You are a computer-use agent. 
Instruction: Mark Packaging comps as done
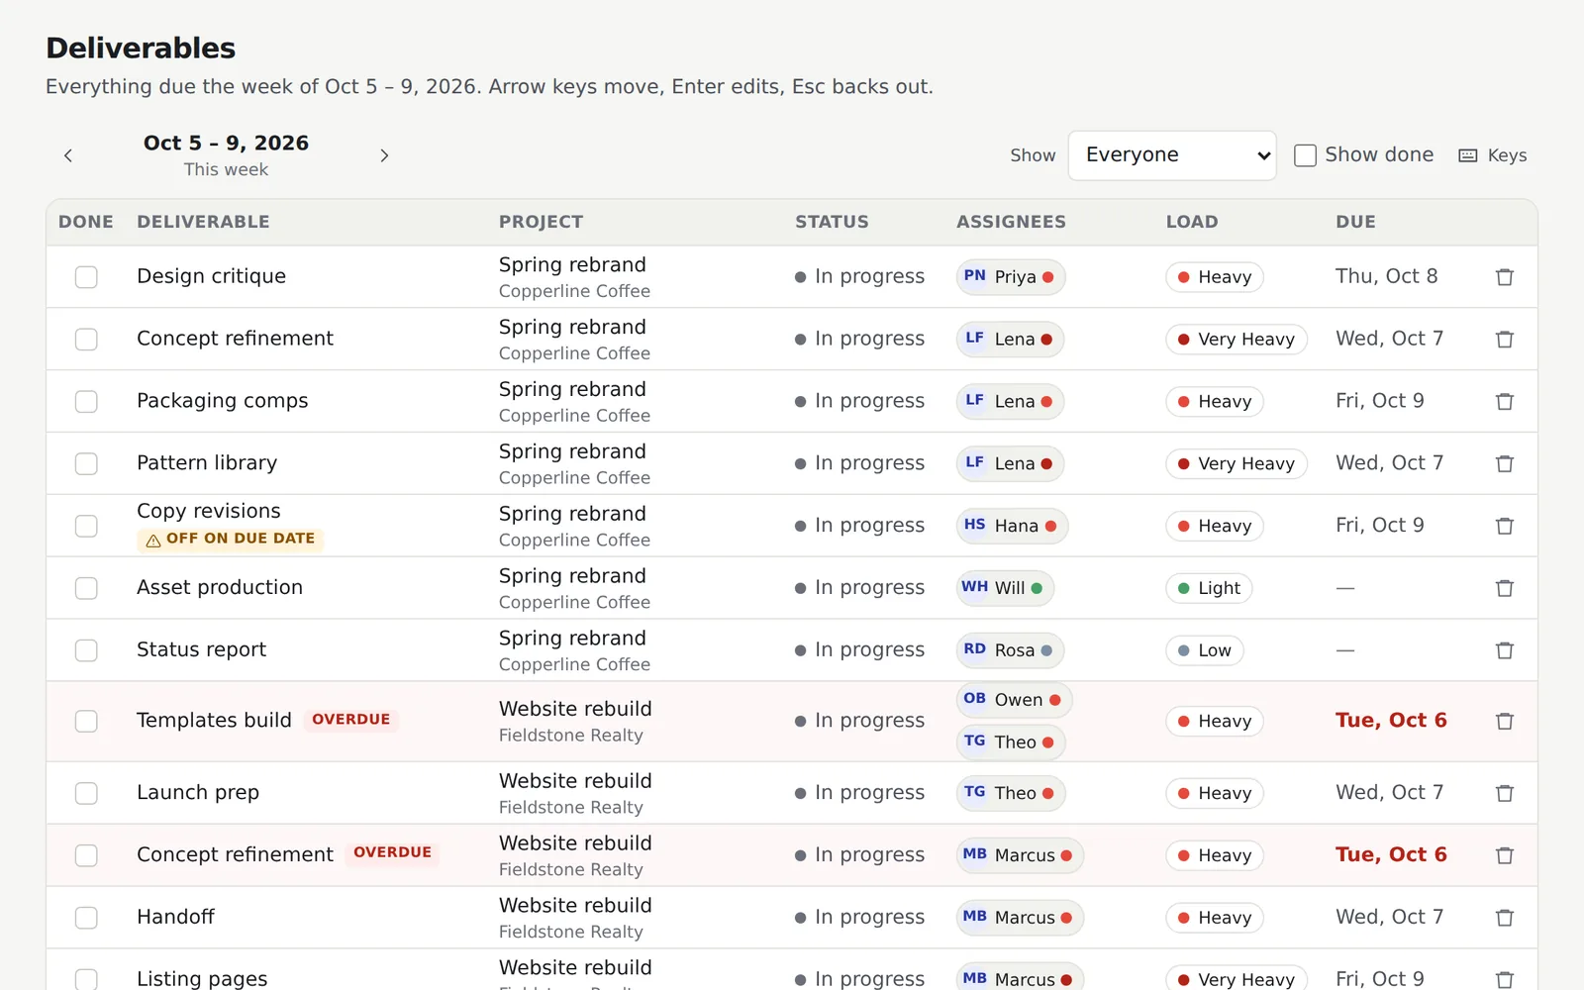click(x=86, y=402)
